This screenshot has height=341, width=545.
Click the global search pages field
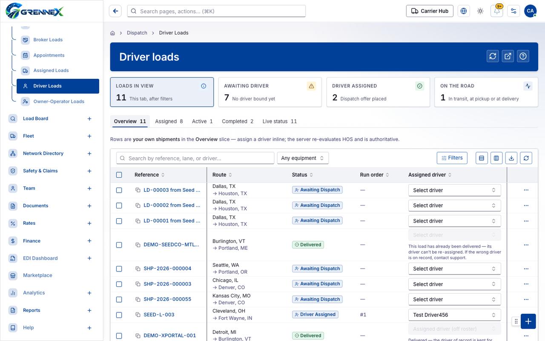[216, 11]
